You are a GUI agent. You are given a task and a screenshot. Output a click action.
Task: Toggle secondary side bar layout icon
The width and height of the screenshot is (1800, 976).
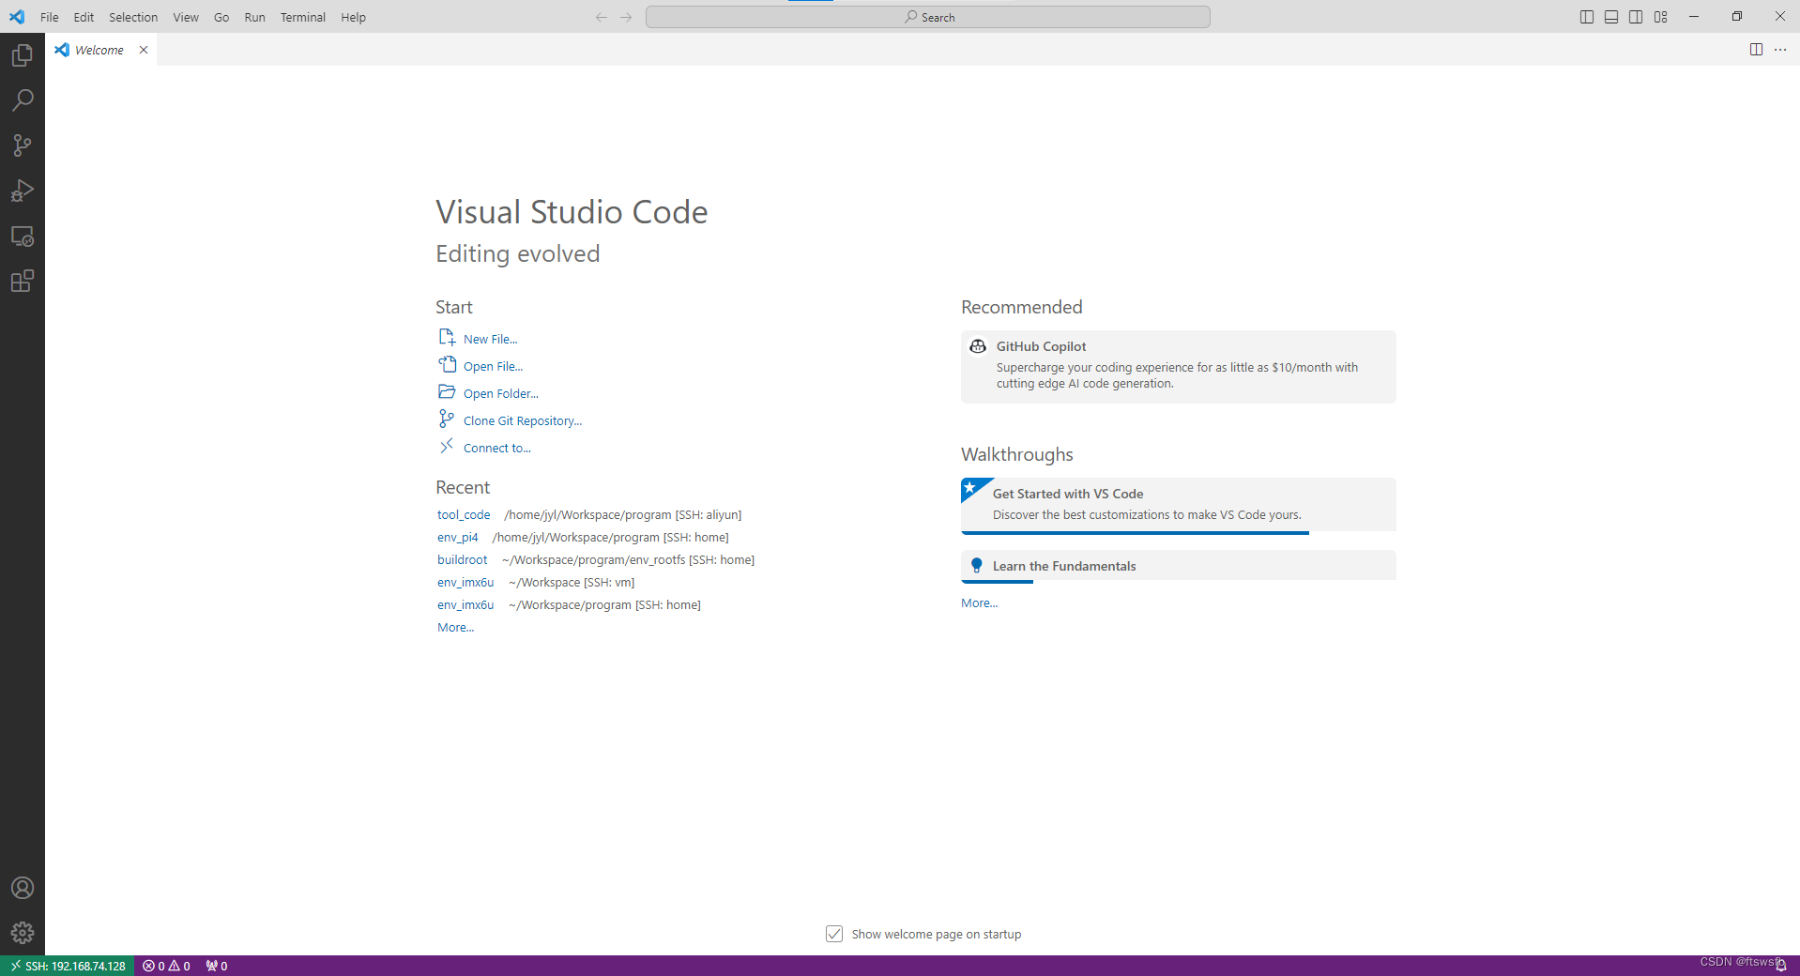click(1636, 17)
